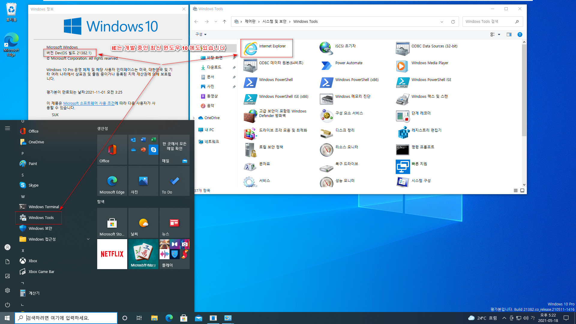Open 구성 dropdown menu in toolbar
Viewport: 576px width, 324px height.
pos(201,34)
